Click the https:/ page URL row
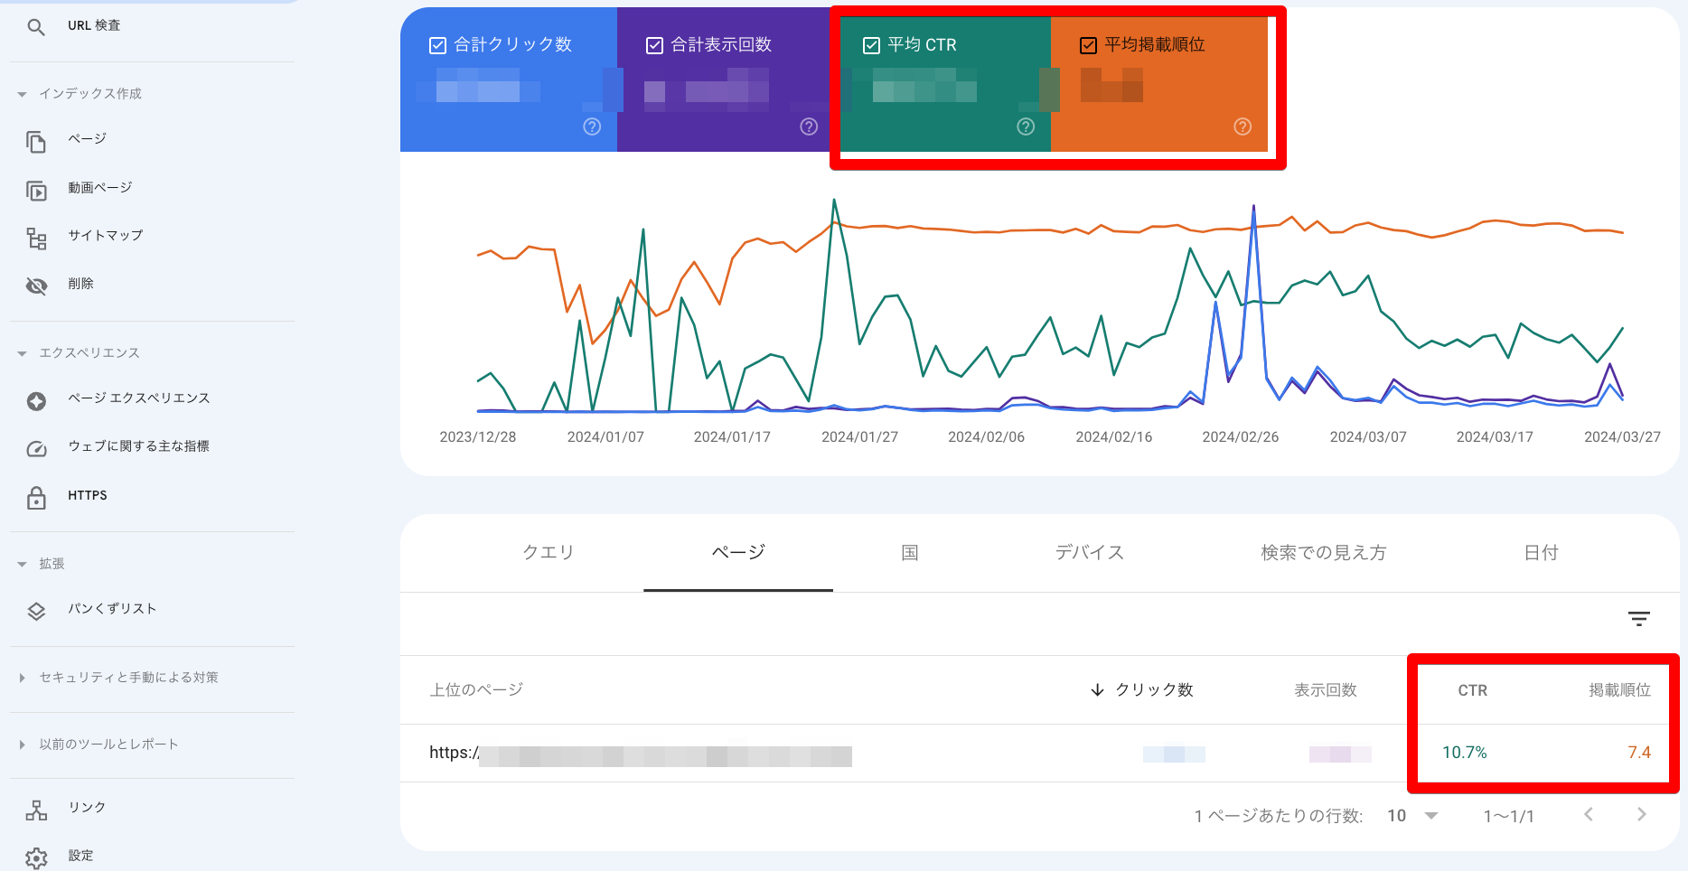Image resolution: width=1688 pixels, height=871 pixels. [641, 754]
